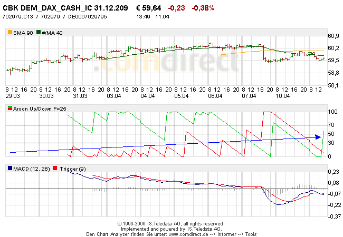Click the orange SMA 90 legend swatch
The height and width of the screenshot is (237, 343).
(x=10, y=32)
